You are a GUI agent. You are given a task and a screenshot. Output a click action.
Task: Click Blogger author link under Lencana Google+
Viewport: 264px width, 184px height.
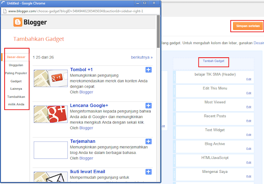click(86, 128)
